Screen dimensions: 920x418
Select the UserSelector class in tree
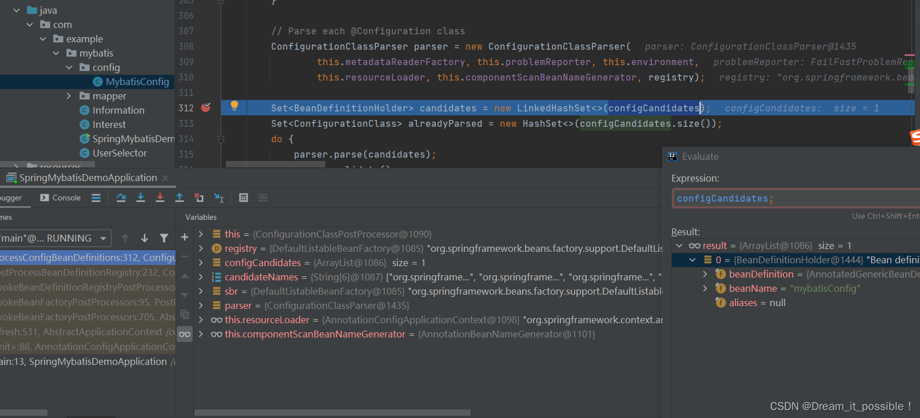[x=120, y=153]
